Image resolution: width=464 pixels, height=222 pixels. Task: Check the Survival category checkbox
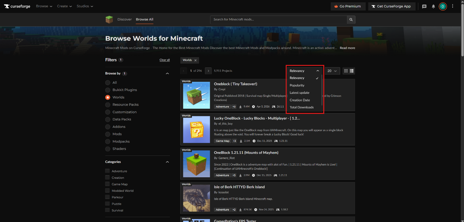(107, 210)
